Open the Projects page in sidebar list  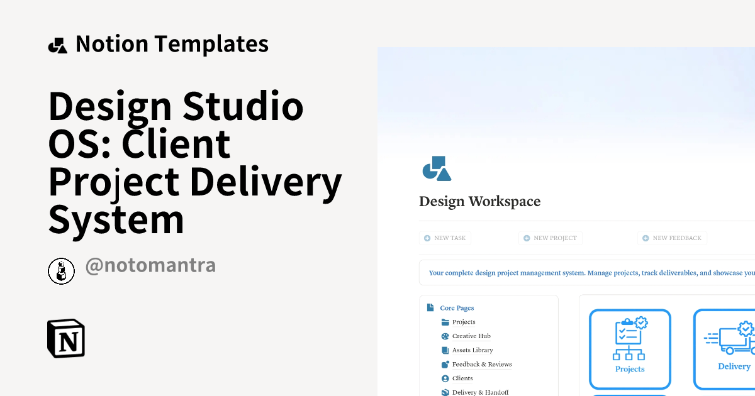pos(464,322)
